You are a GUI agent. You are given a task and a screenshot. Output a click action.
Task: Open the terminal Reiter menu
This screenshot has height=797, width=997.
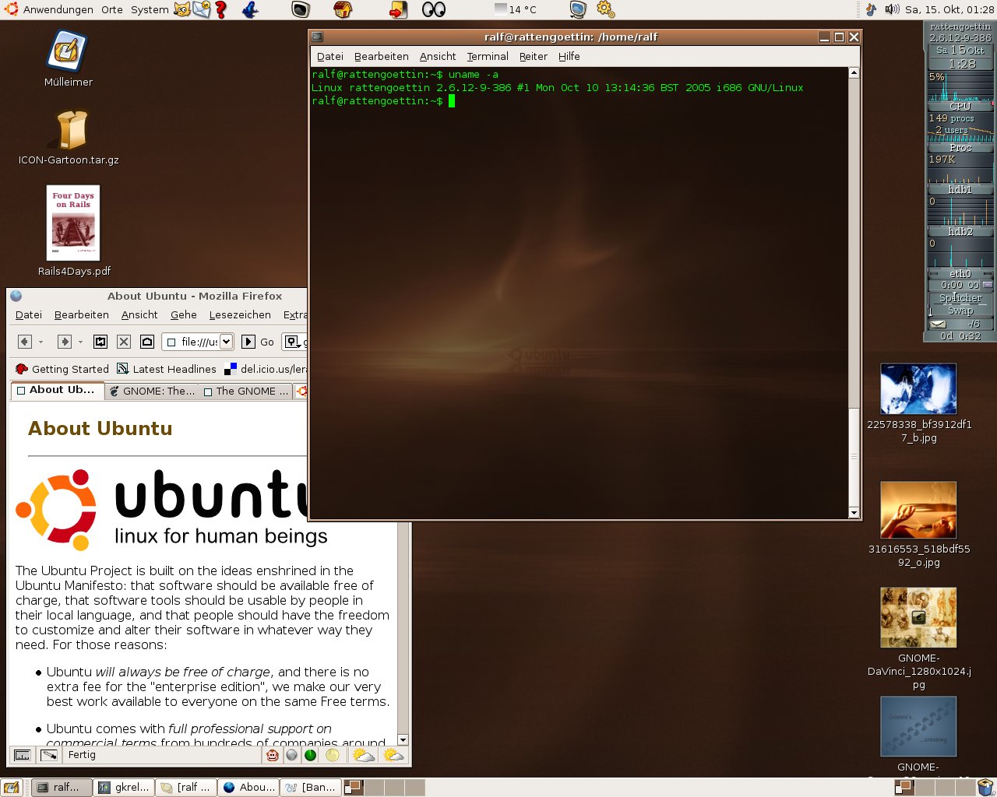pos(533,56)
